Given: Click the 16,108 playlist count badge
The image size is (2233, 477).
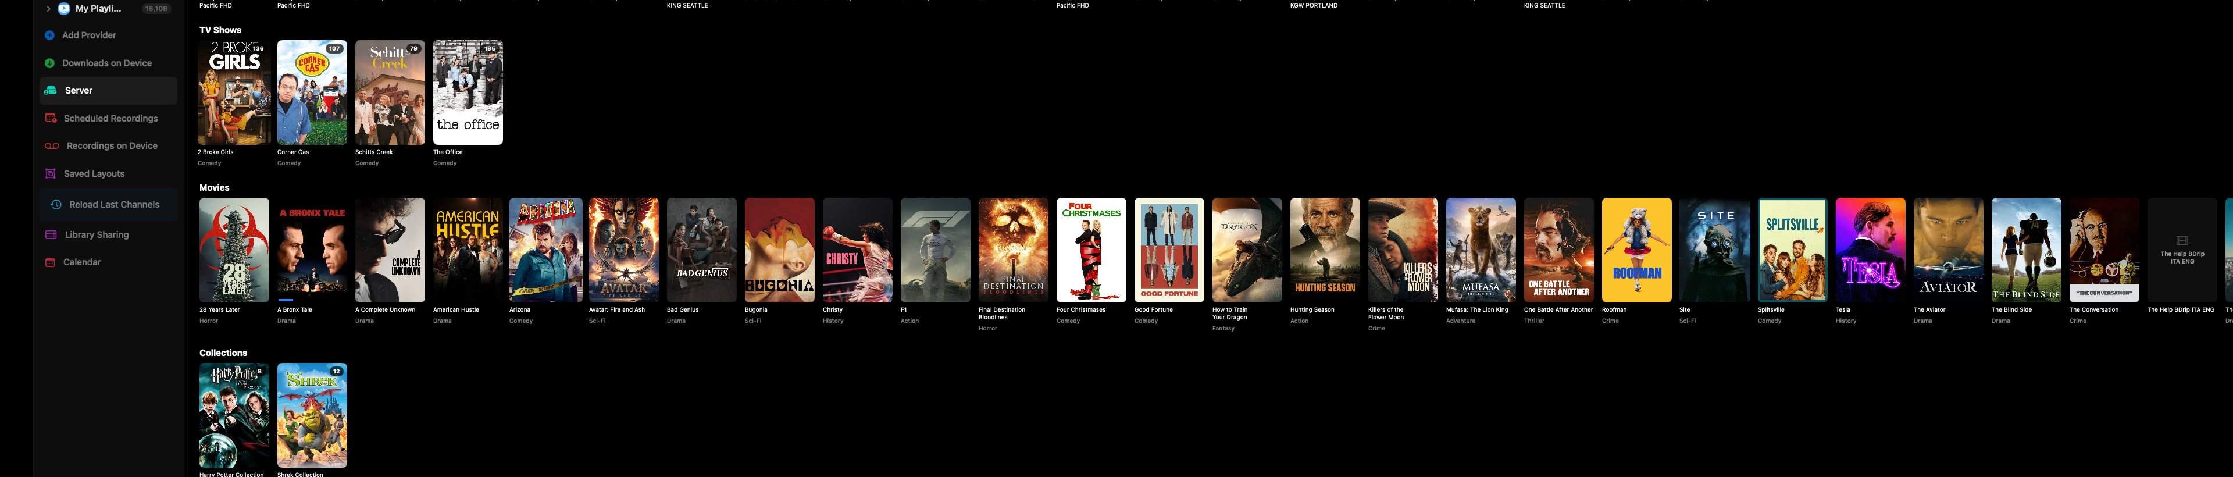Looking at the screenshot, I should click(x=156, y=9).
